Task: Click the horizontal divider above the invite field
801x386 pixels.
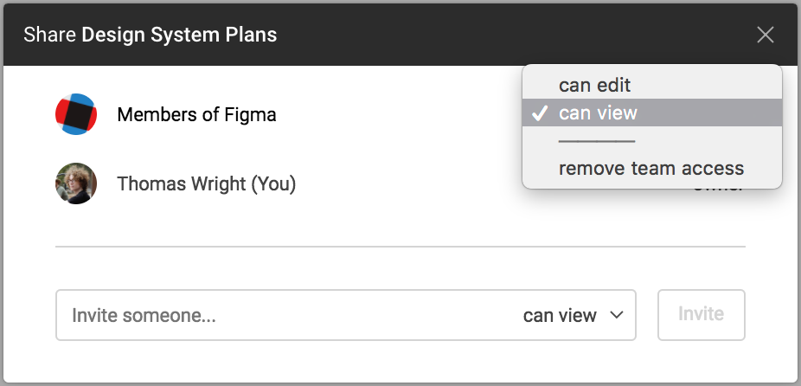Action: (400, 247)
